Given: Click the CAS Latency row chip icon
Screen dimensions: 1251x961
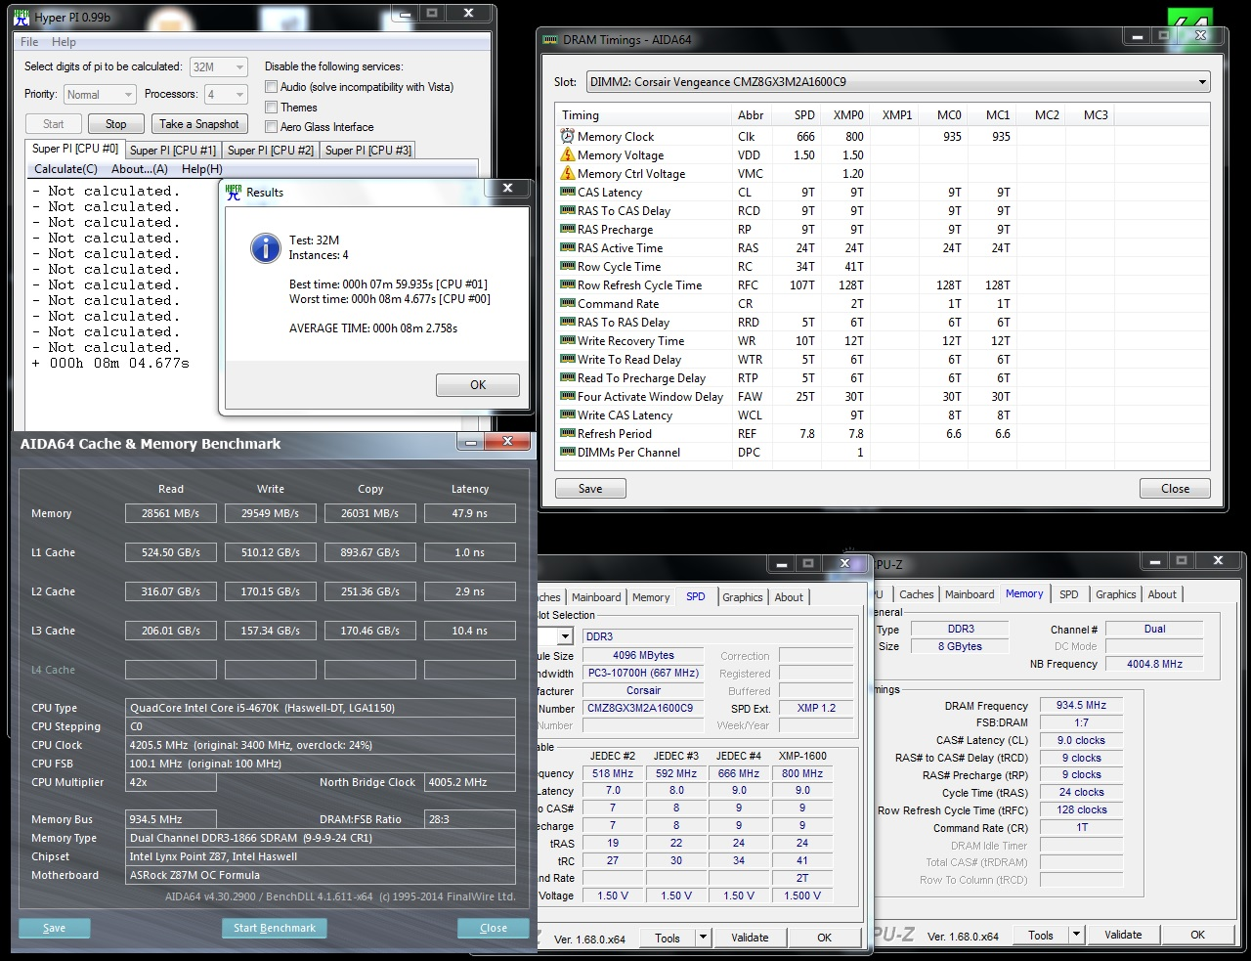Looking at the screenshot, I should click(x=568, y=192).
